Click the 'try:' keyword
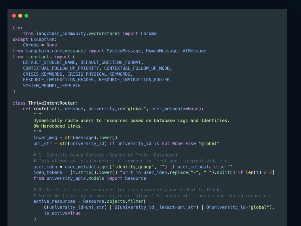301x226 pixels. [17, 28]
